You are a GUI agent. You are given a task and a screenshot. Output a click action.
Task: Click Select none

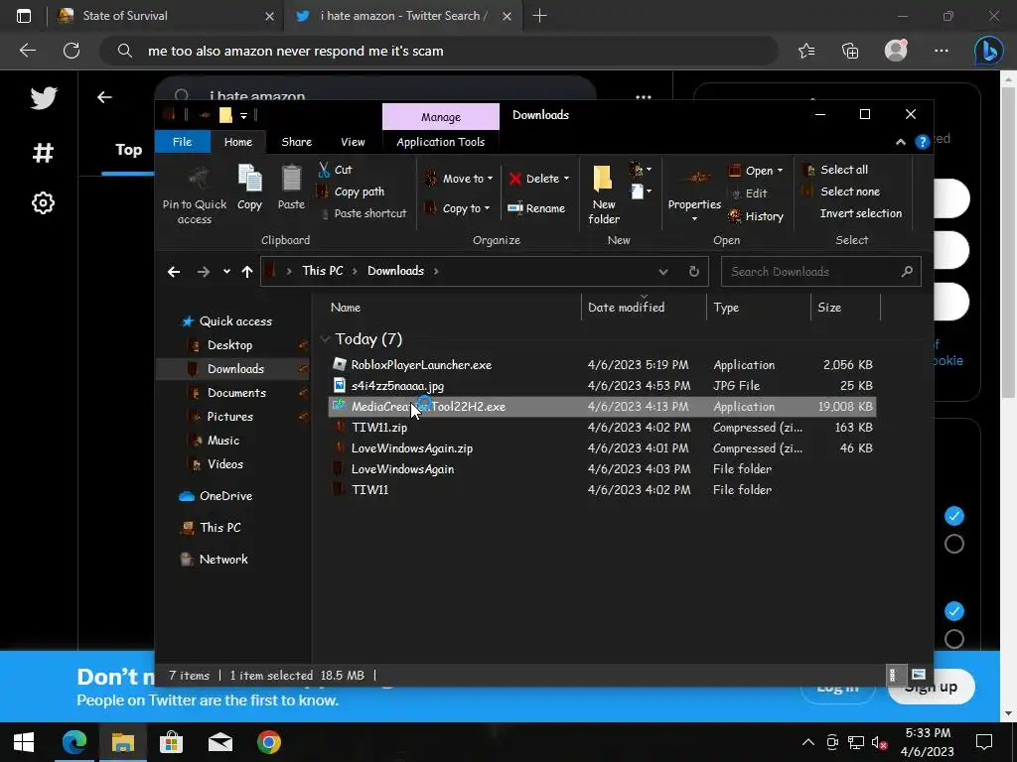841,191
